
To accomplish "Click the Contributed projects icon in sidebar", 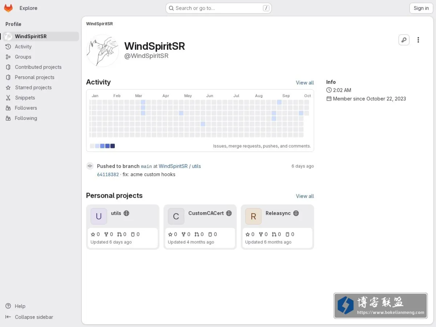I will pyautogui.click(x=8, y=67).
